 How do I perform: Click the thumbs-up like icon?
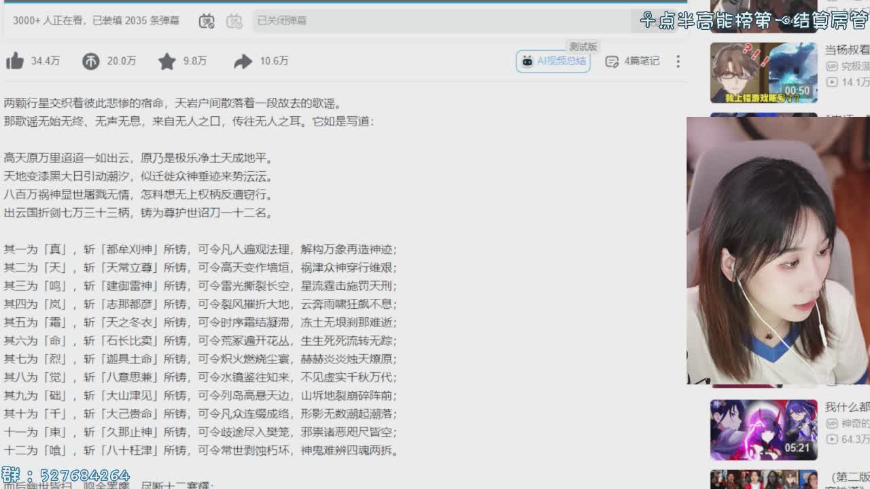pos(15,61)
